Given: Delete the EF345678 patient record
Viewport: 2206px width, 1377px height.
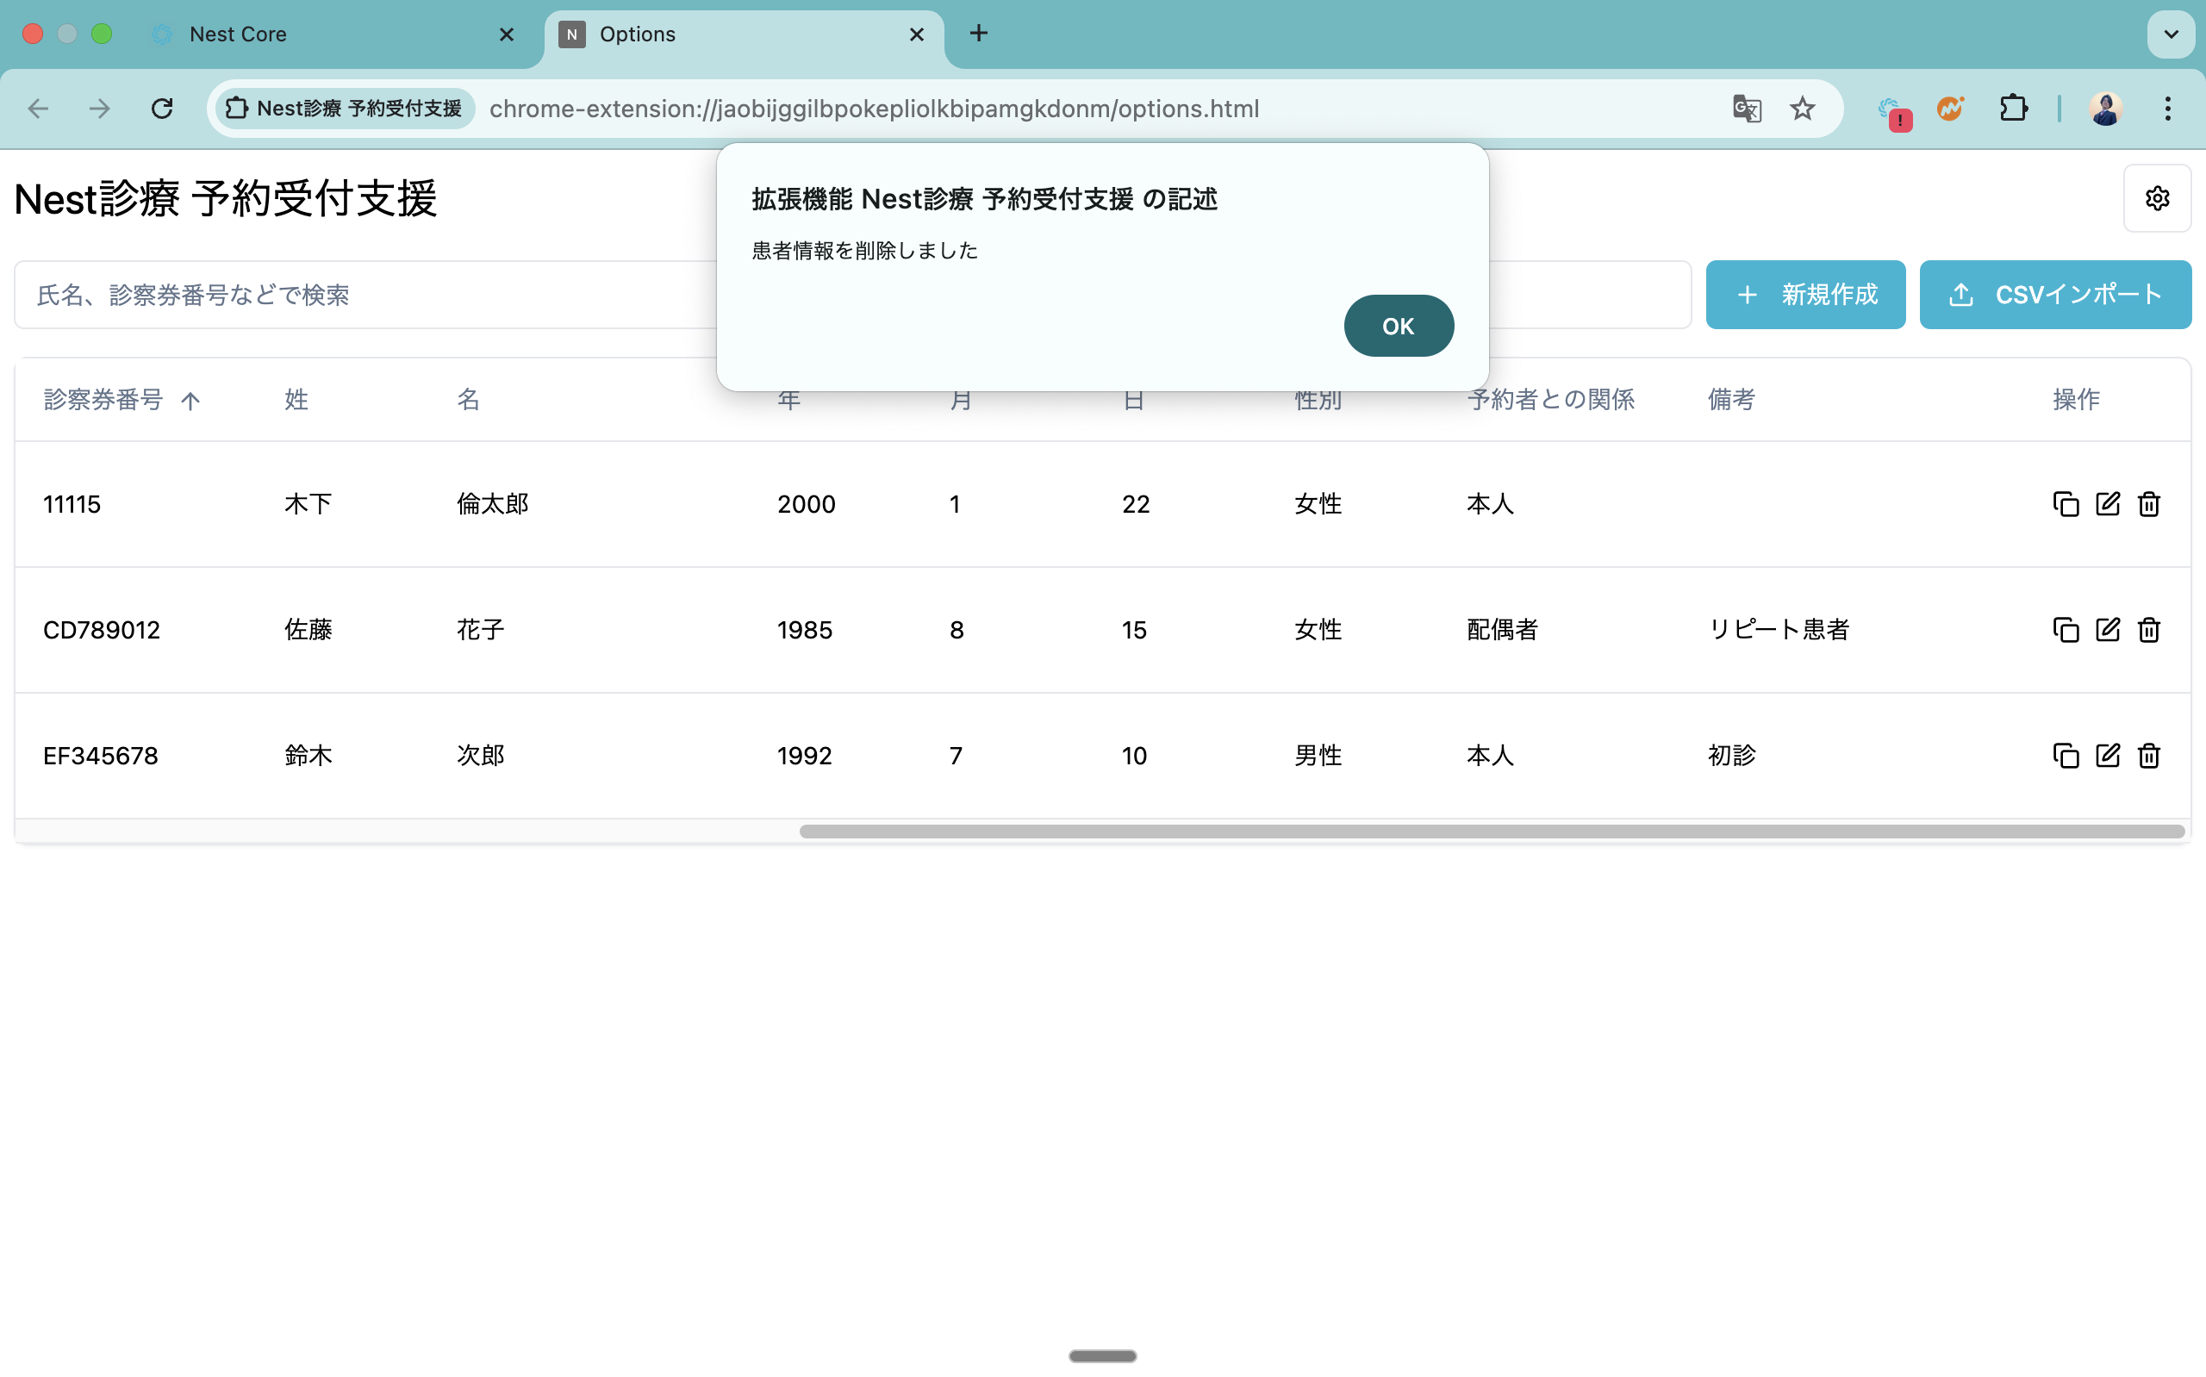Looking at the screenshot, I should pyautogui.click(x=2148, y=755).
